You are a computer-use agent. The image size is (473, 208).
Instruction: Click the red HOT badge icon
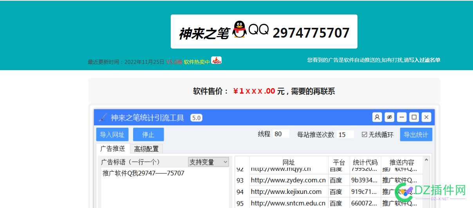217,60
